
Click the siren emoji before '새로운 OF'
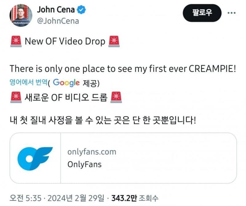16,97
